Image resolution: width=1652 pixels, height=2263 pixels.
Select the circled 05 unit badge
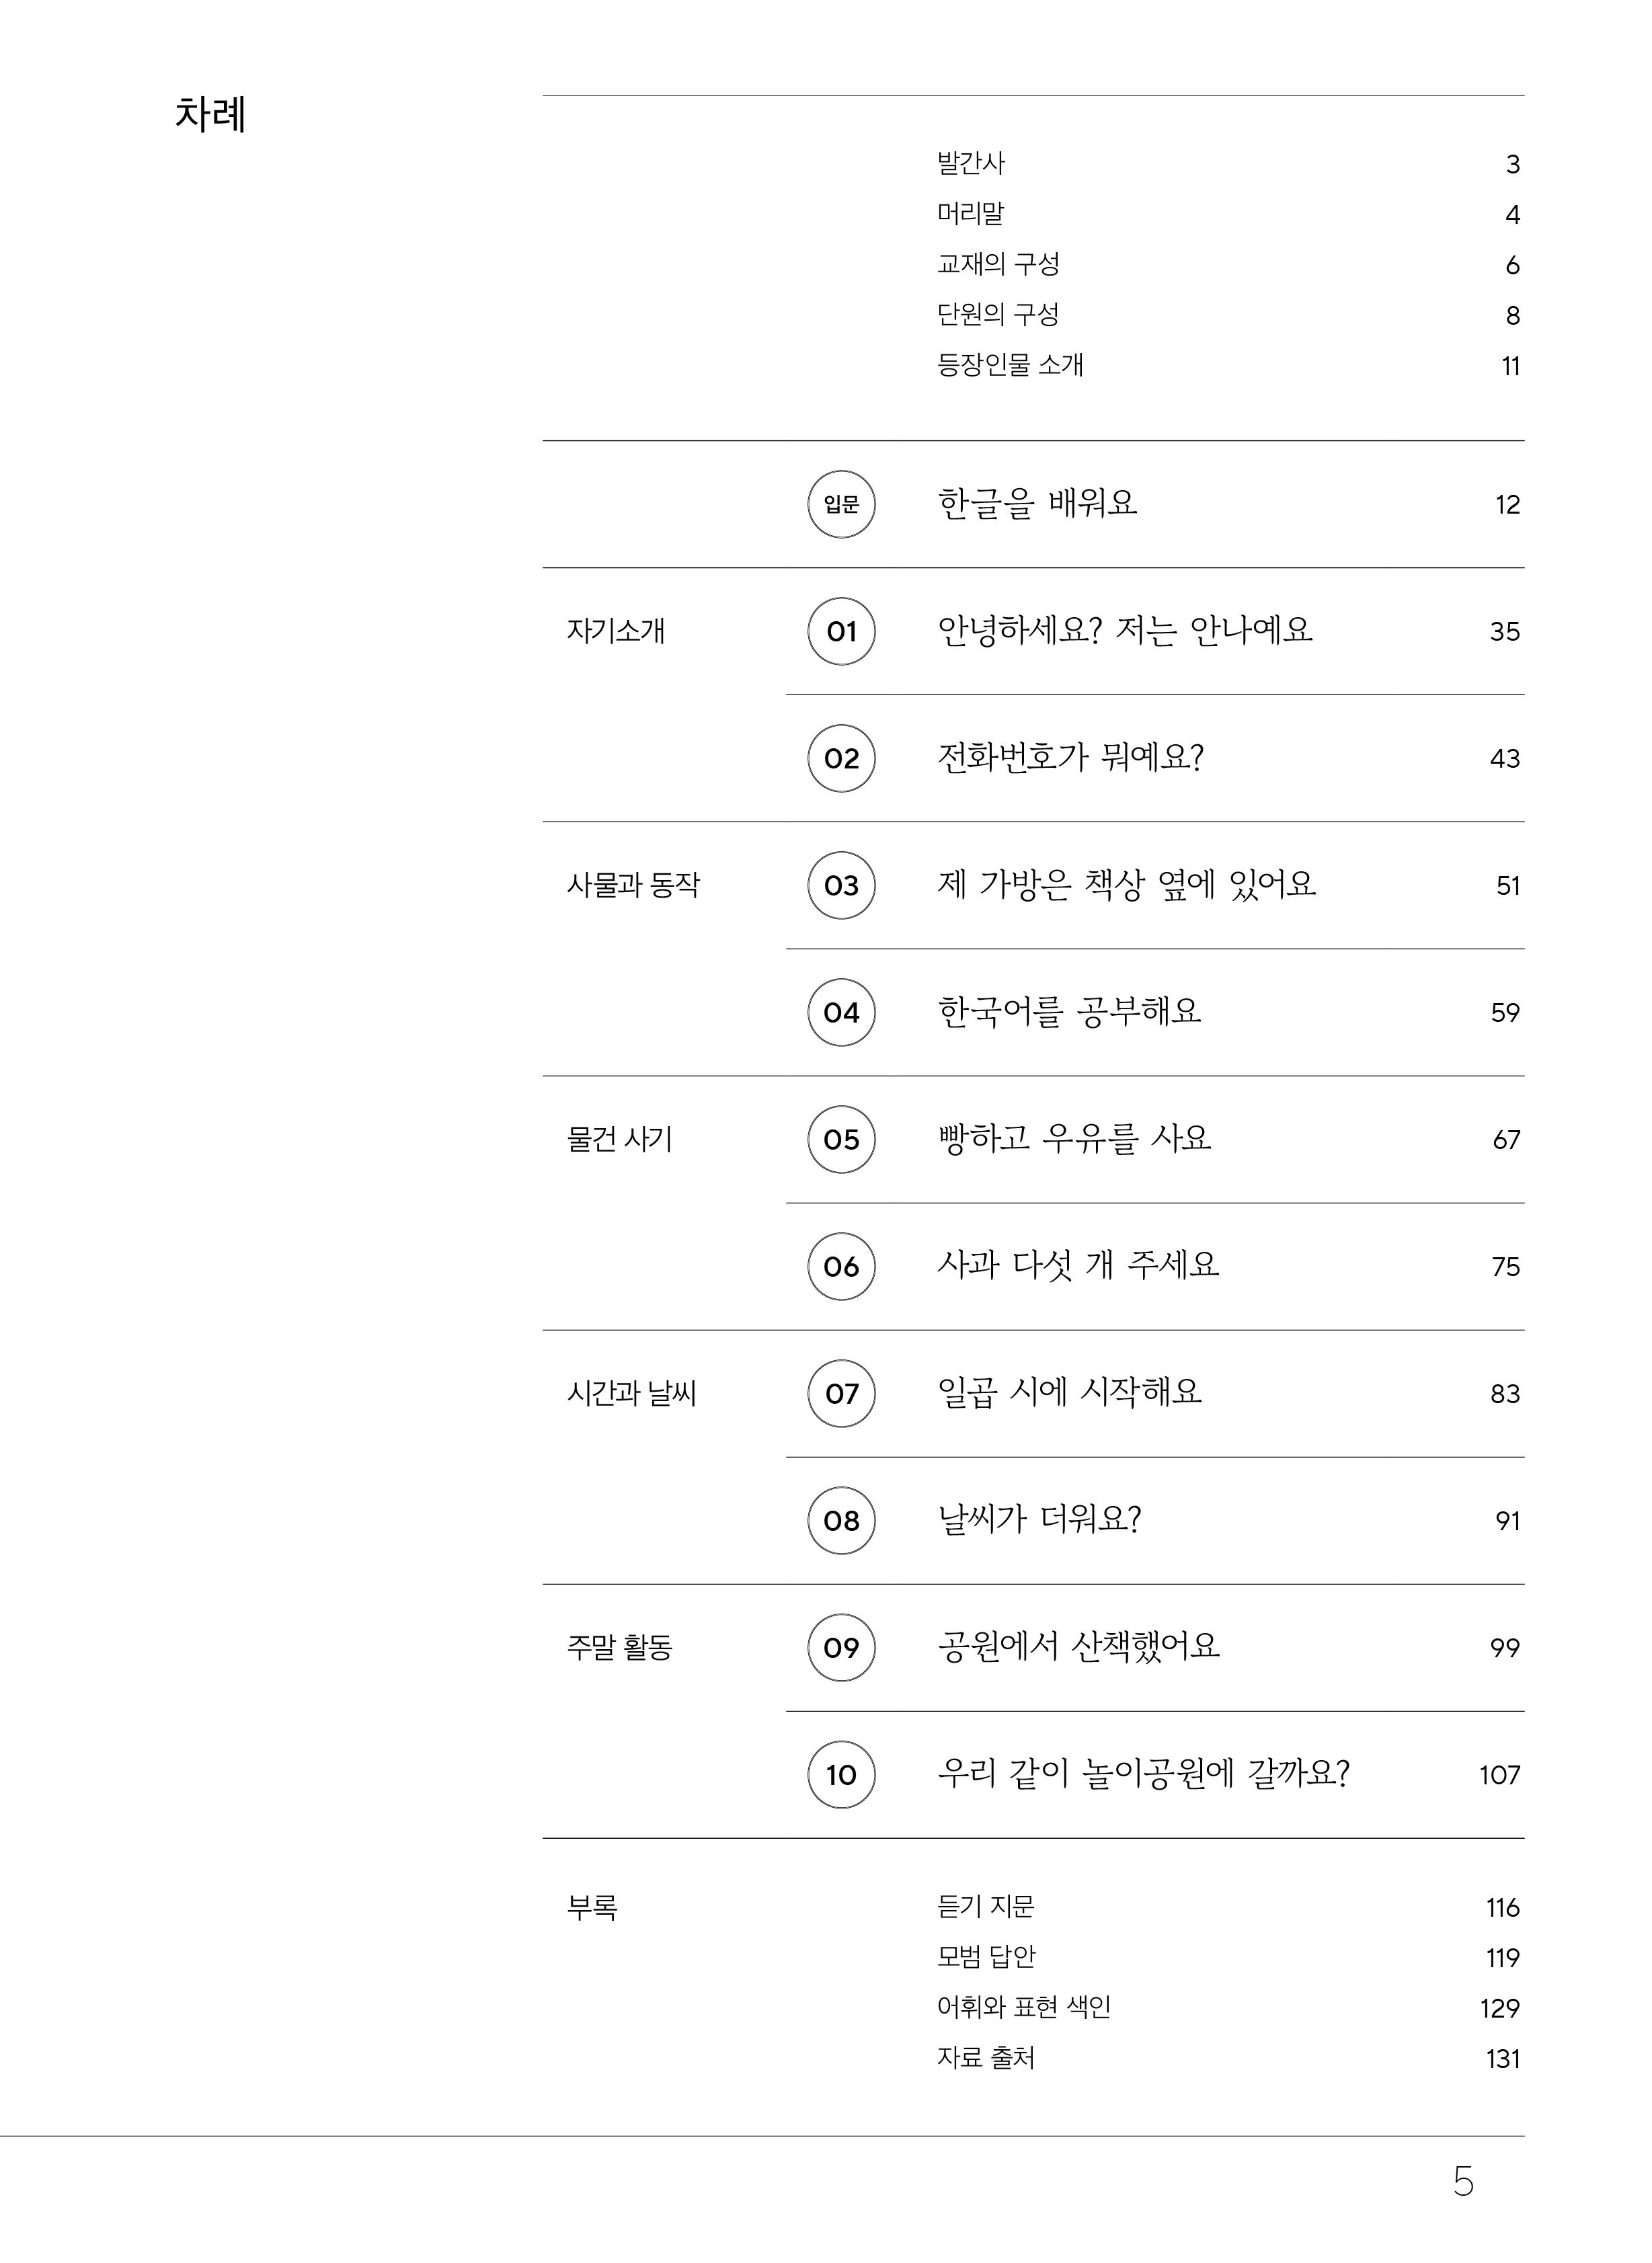[841, 1139]
